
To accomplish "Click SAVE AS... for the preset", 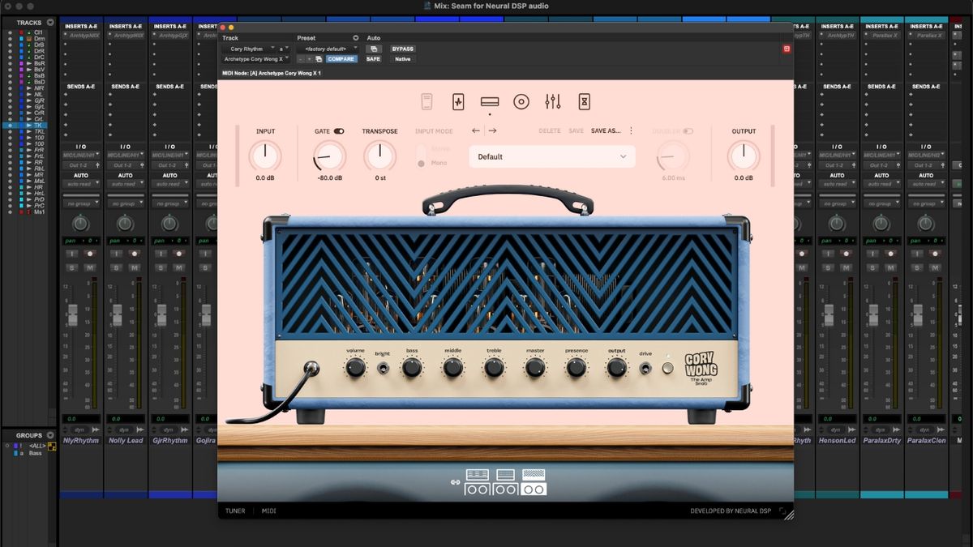I will tap(605, 130).
